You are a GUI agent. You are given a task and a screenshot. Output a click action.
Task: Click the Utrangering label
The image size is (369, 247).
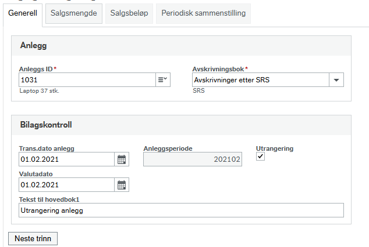(275, 148)
